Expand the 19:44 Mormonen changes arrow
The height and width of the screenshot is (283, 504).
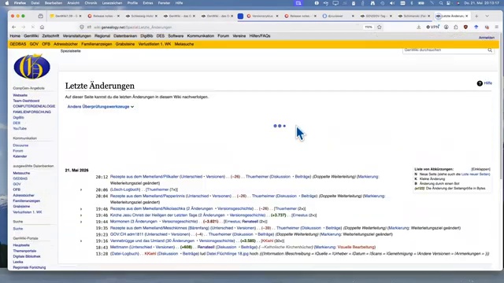click(x=81, y=222)
